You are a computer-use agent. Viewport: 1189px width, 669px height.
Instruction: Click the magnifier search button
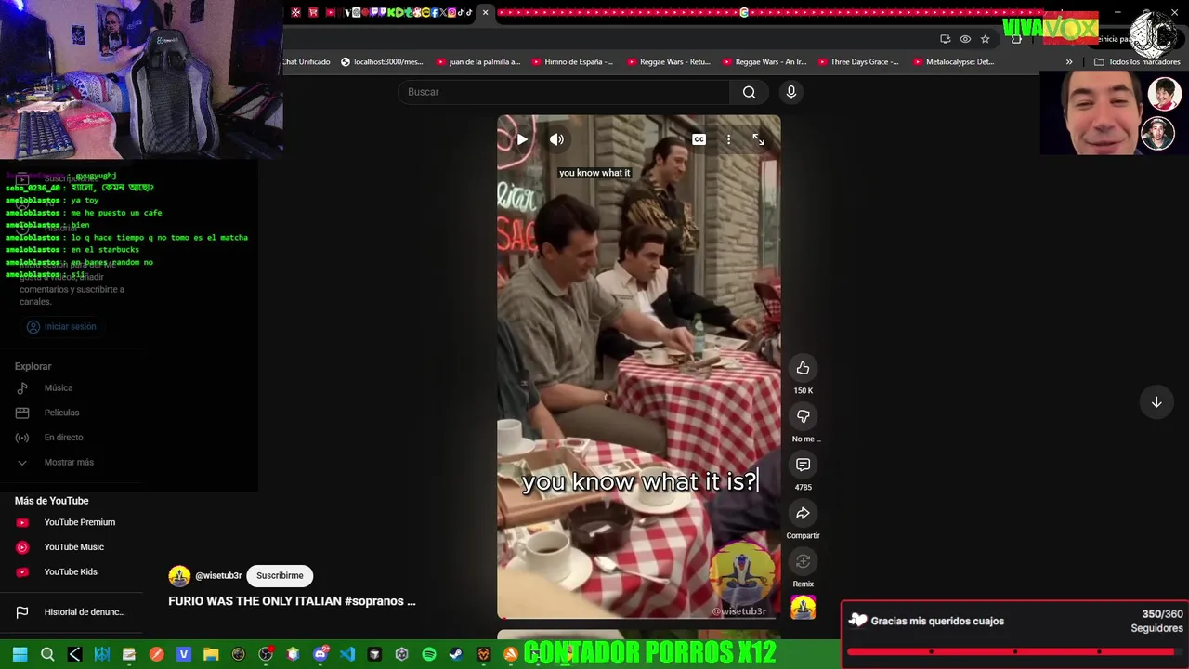coord(749,92)
